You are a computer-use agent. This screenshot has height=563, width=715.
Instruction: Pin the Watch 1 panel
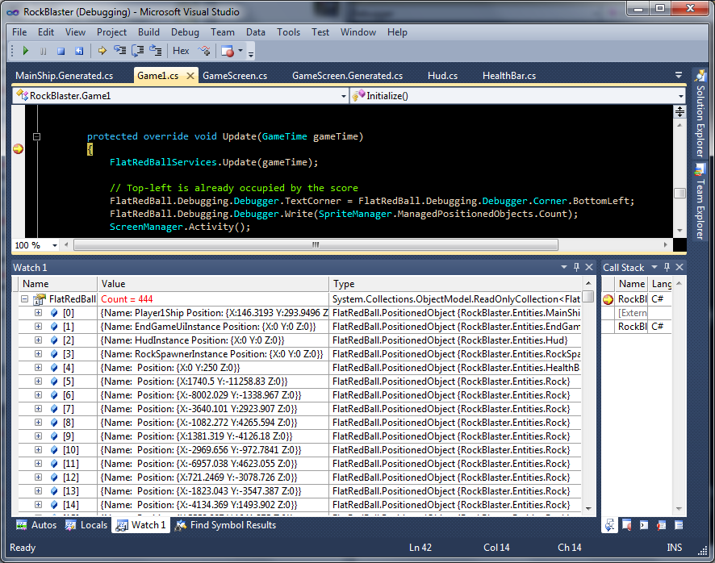point(576,267)
